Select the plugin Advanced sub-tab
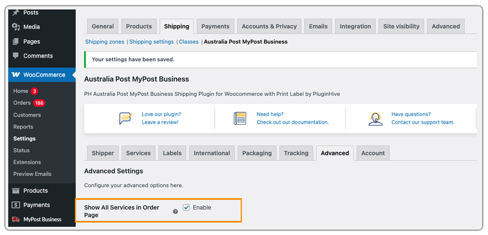 [335, 153]
